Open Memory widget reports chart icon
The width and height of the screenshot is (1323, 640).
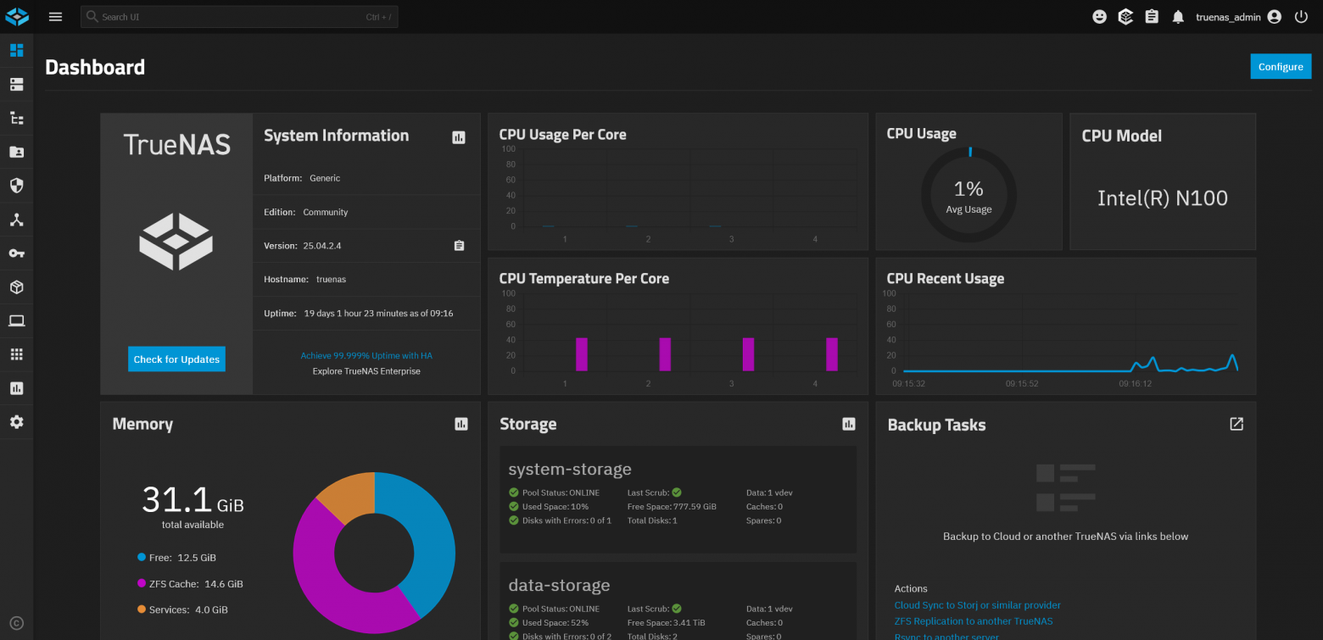[461, 424]
